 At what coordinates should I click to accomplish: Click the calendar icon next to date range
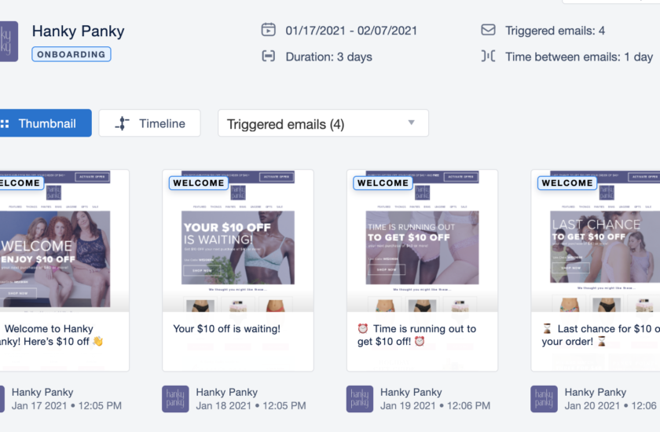pyautogui.click(x=268, y=30)
